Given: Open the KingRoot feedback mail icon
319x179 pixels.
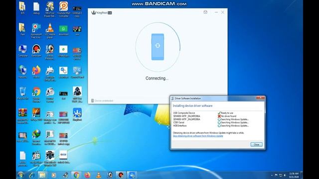Looking at the screenshot, I should (x=205, y=12).
